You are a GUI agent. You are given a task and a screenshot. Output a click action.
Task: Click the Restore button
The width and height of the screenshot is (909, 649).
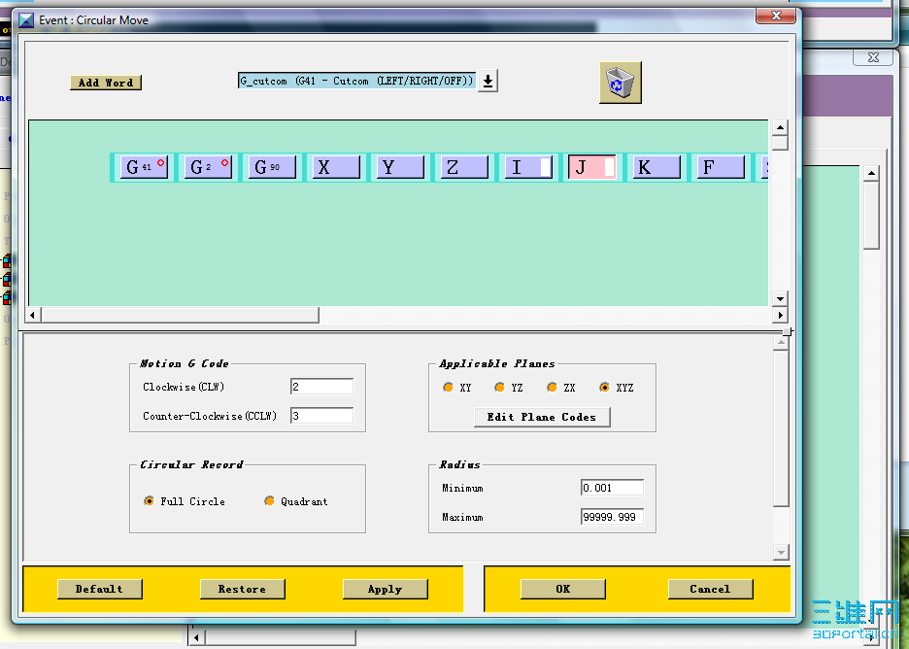242,589
